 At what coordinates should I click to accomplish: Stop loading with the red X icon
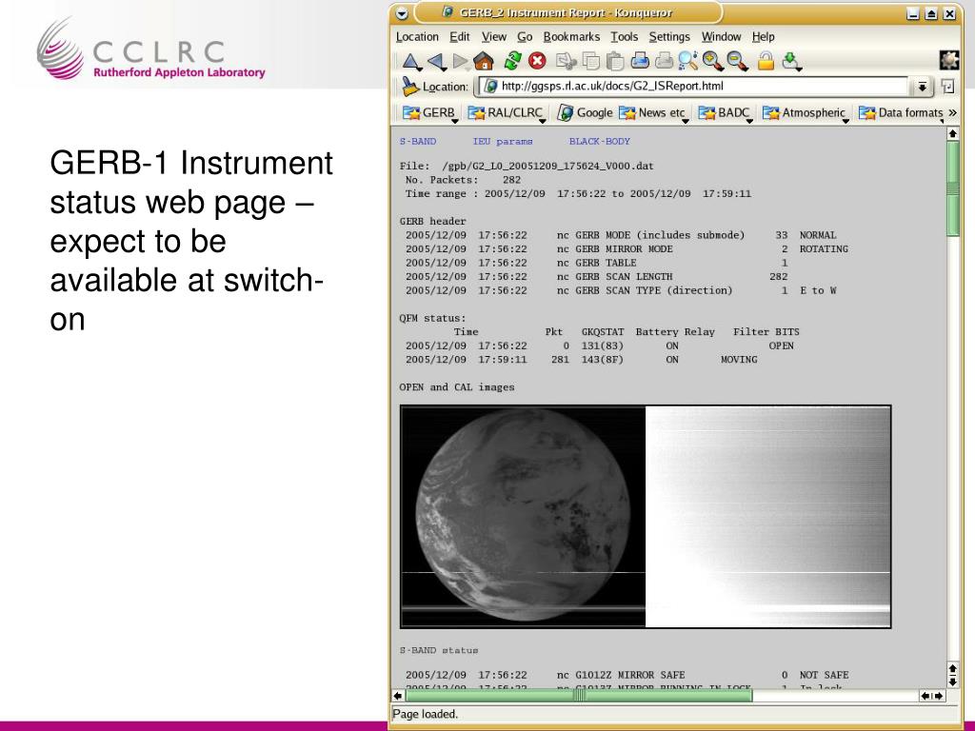537,61
